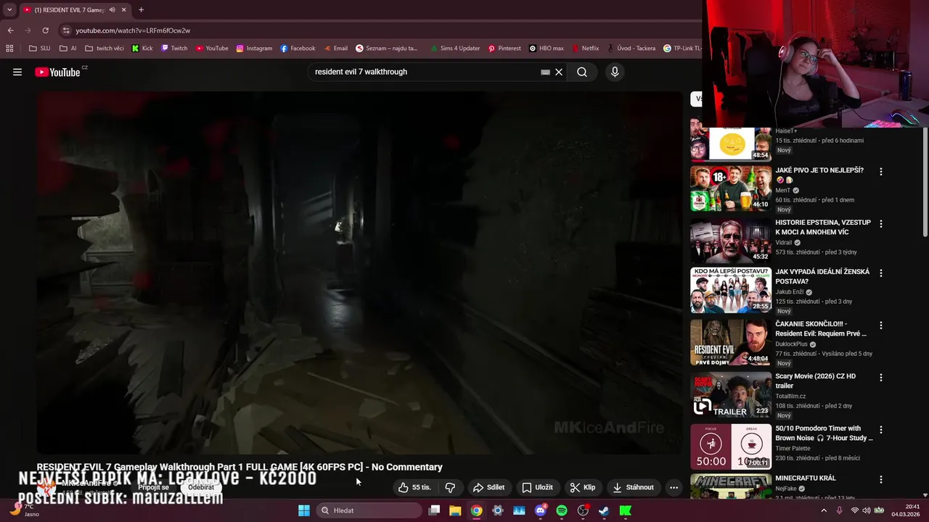
Task: Open options for JAK VYPADÁ IDEÁLNÍ ŽENSKÁ POSTAVA video
Action: 881,273
